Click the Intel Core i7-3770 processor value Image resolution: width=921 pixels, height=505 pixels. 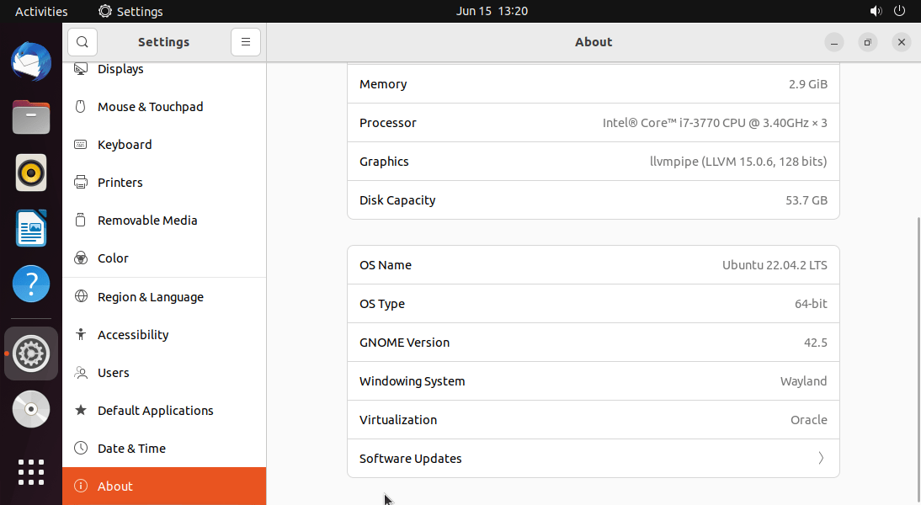point(715,123)
